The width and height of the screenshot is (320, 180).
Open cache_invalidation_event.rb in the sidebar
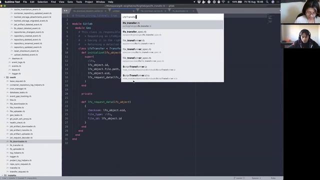tap(27, 9)
